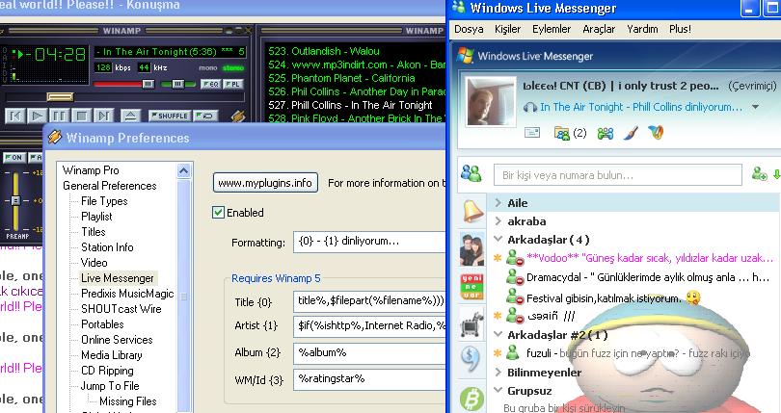The image size is (781, 413).
Task: Toggle the PL playlist button
Action: pos(233,84)
